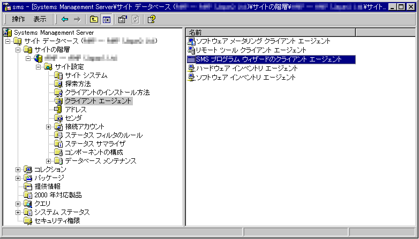Image resolution: width=419 pixels, height=239 pixels.
Task: Select セキュリティ権限 label
Action: (57, 221)
